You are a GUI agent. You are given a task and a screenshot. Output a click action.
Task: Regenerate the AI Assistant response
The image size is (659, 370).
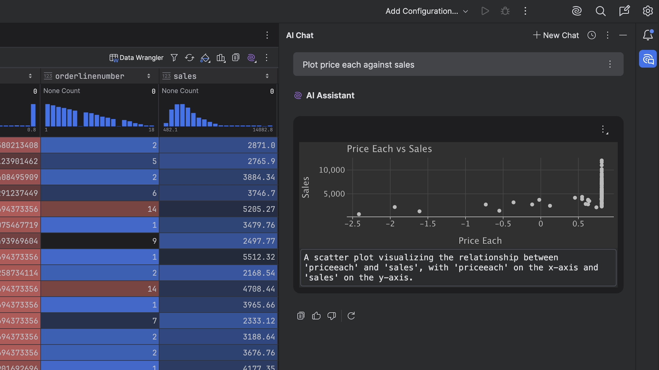click(351, 316)
